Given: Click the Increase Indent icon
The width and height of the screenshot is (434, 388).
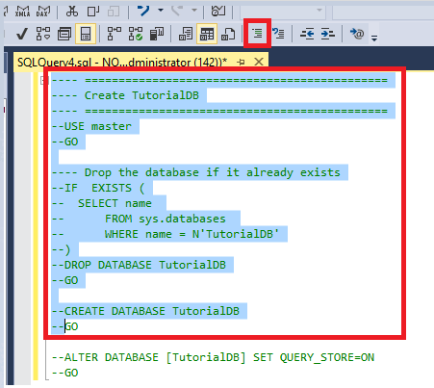Looking at the screenshot, I should coord(328,34).
